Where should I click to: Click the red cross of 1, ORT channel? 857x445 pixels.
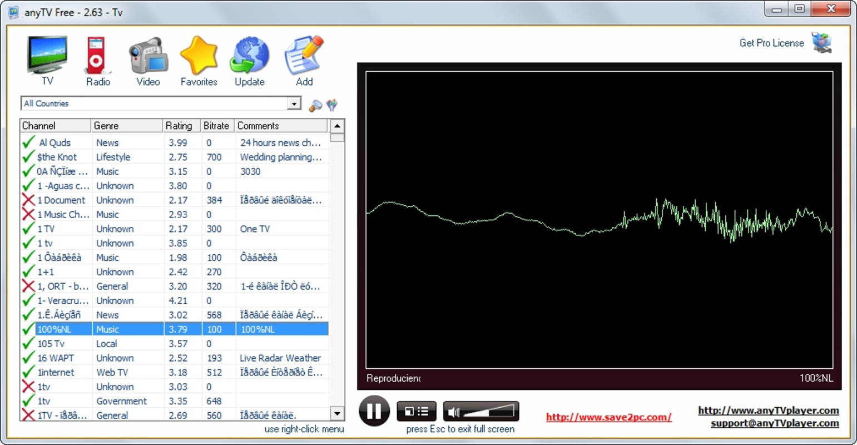pos(28,286)
